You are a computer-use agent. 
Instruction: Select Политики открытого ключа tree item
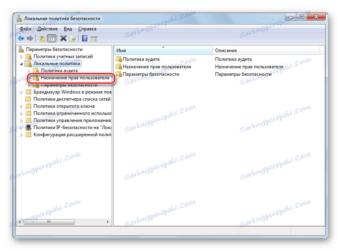64,107
